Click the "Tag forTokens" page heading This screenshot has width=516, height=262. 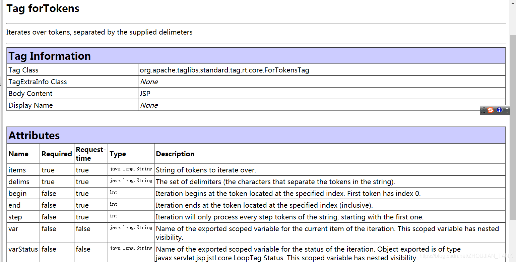point(43,8)
